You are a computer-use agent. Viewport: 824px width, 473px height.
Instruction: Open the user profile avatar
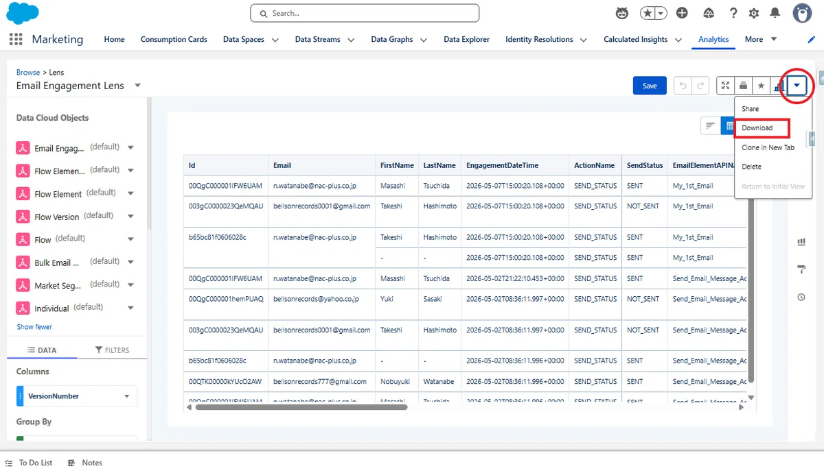point(803,13)
